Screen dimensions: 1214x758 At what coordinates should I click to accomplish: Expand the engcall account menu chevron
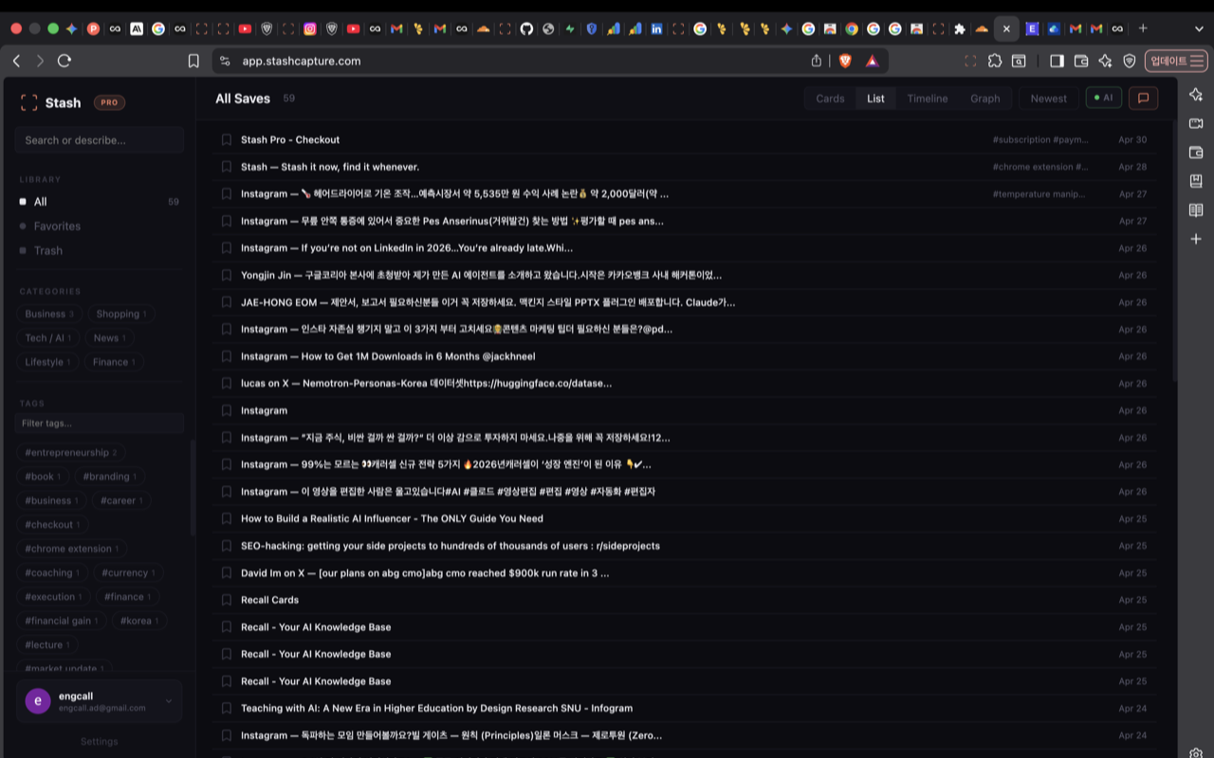(x=169, y=701)
